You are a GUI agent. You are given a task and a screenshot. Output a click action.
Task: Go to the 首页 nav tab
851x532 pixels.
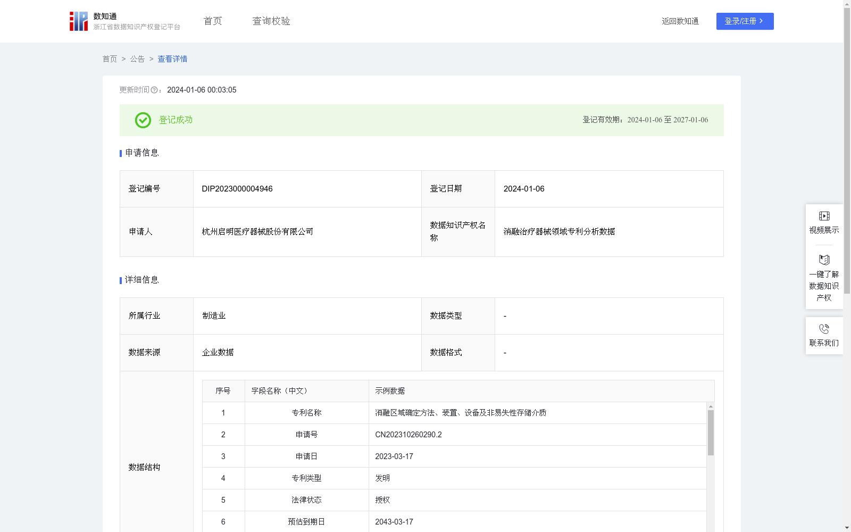[x=213, y=21]
